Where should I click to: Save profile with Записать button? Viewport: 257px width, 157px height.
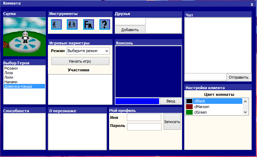[x=172, y=122]
